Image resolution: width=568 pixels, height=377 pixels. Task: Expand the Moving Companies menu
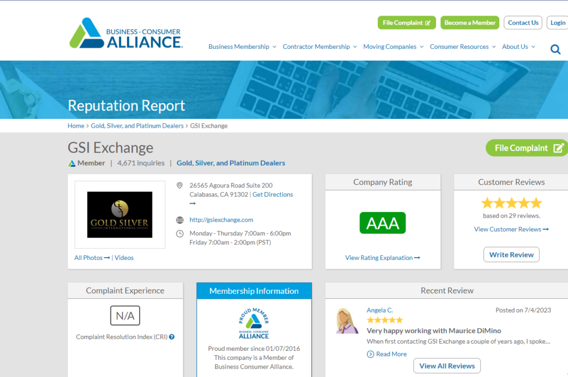393,47
